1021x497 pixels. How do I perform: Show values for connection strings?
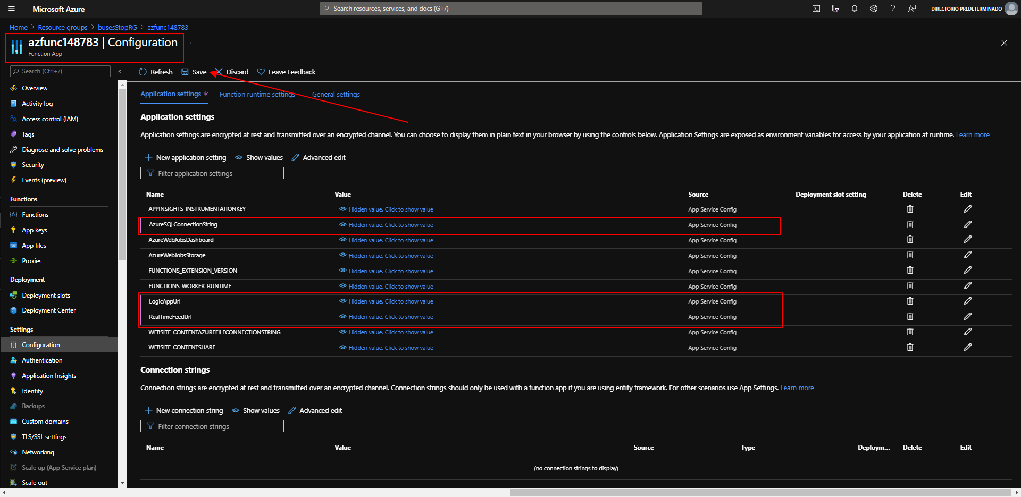point(256,410)
